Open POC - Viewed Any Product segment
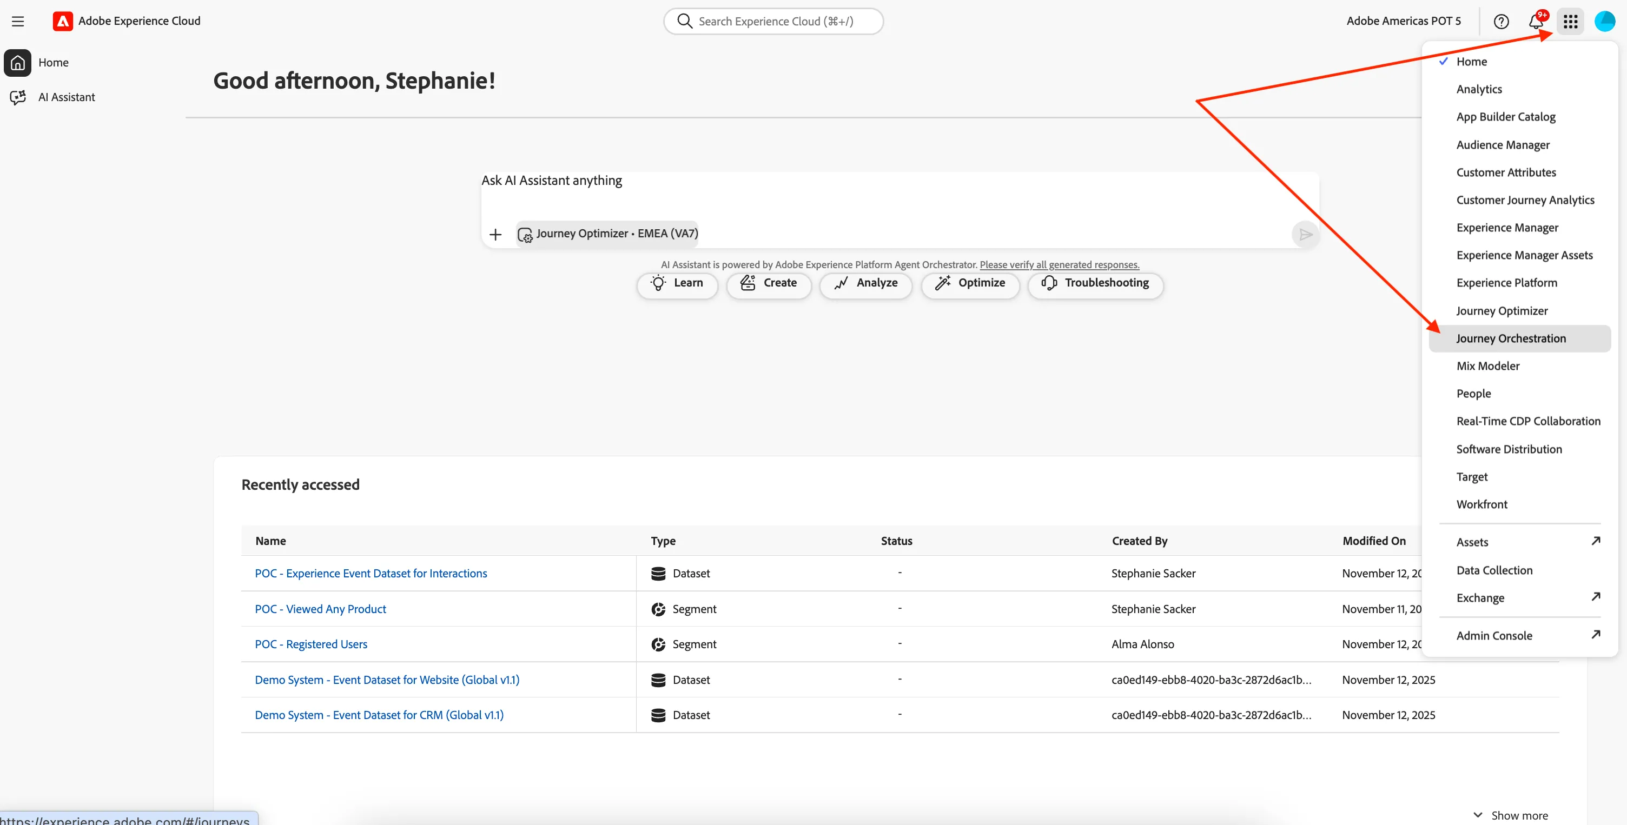 pyautogui.click(x=320, y=609)
